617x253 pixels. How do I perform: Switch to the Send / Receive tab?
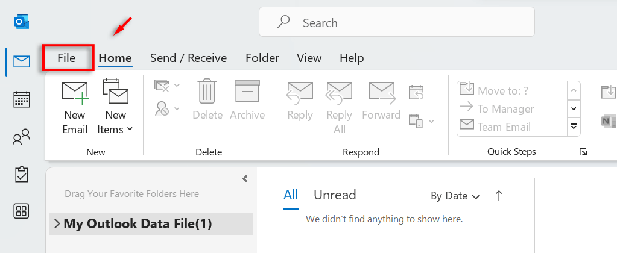pos(188,58)
